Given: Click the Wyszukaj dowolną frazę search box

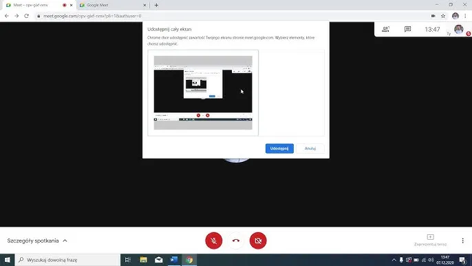Looking at the screenshot, I should 67,260.
